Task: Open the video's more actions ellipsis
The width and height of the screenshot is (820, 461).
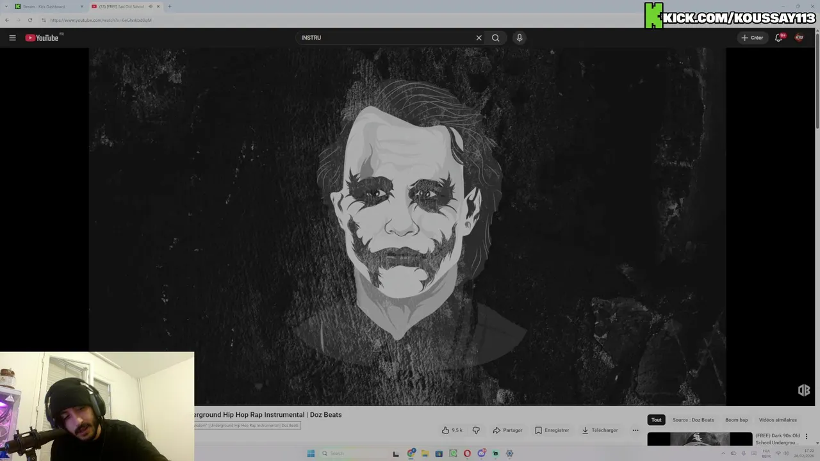Action: click(x=635, y=430)
